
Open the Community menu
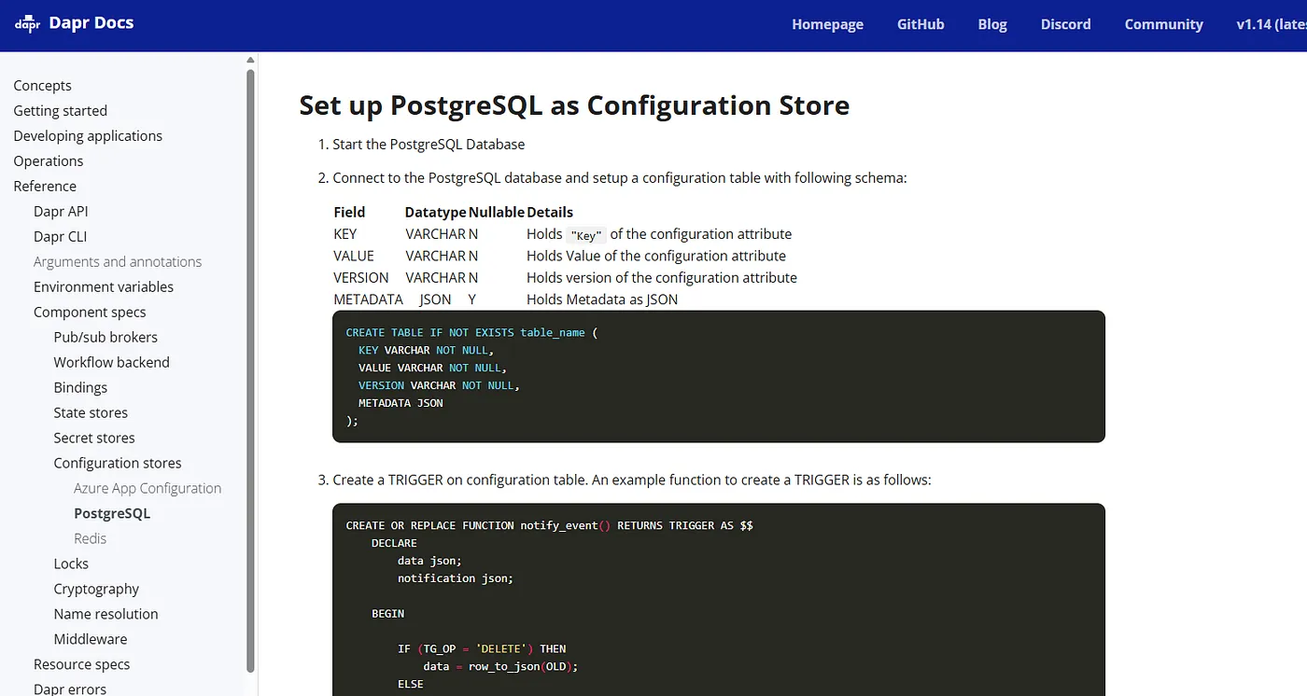(x=1163, y=24)
